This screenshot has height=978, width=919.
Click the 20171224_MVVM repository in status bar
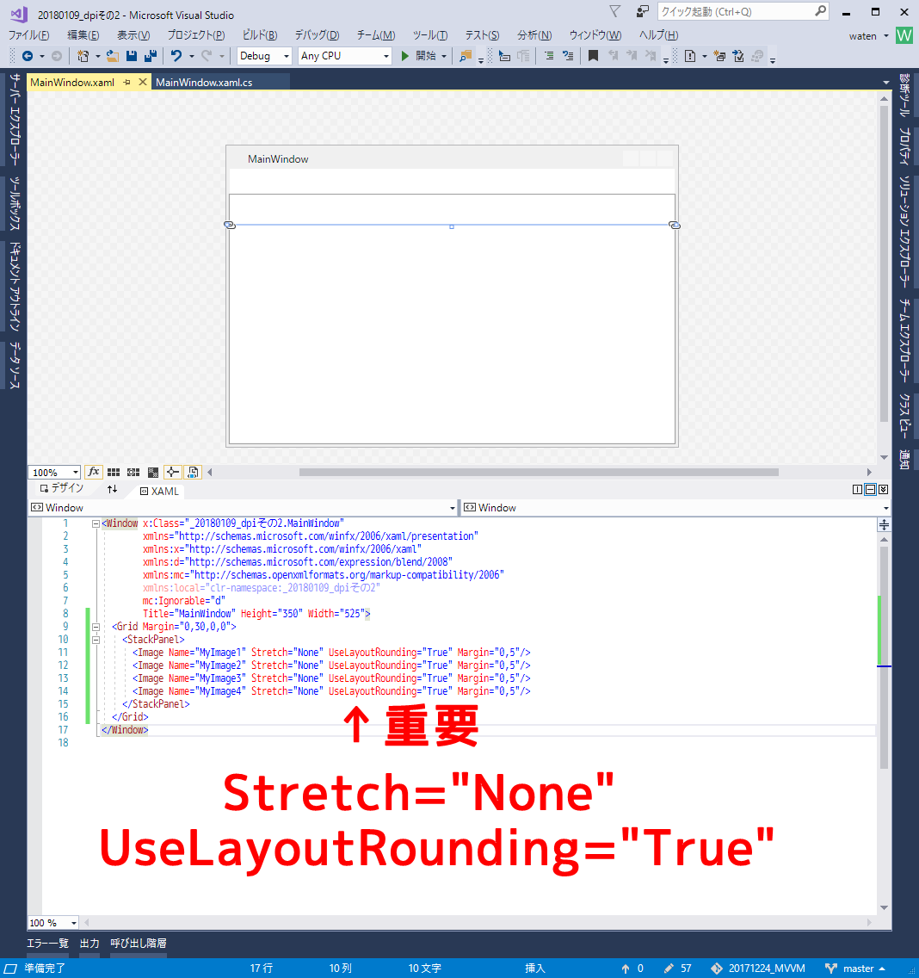758,968
